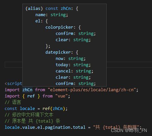Click the zhCn identifier in the import statement
152x136 pixels.
(27, 90)
